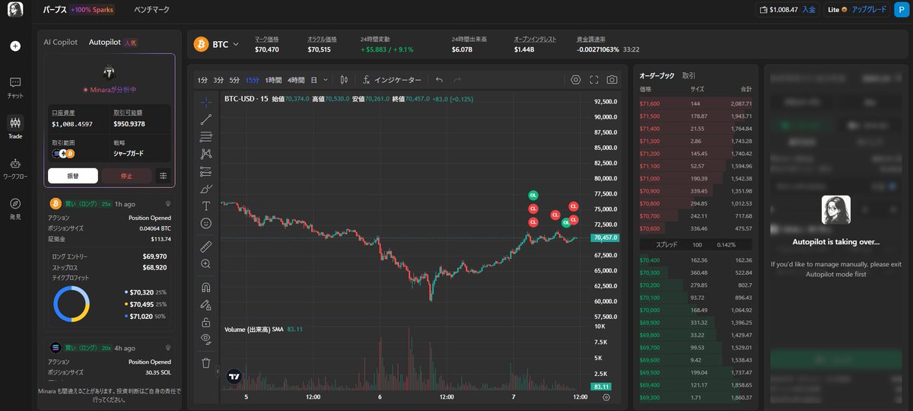
Task: Open the インジケーター indicators menu
Action: coord(393,80)
